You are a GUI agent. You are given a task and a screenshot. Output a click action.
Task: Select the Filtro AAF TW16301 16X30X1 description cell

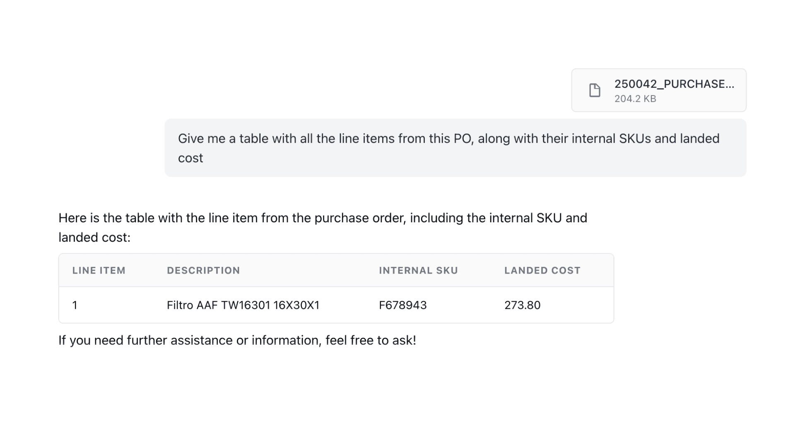[x=243, y=305]
